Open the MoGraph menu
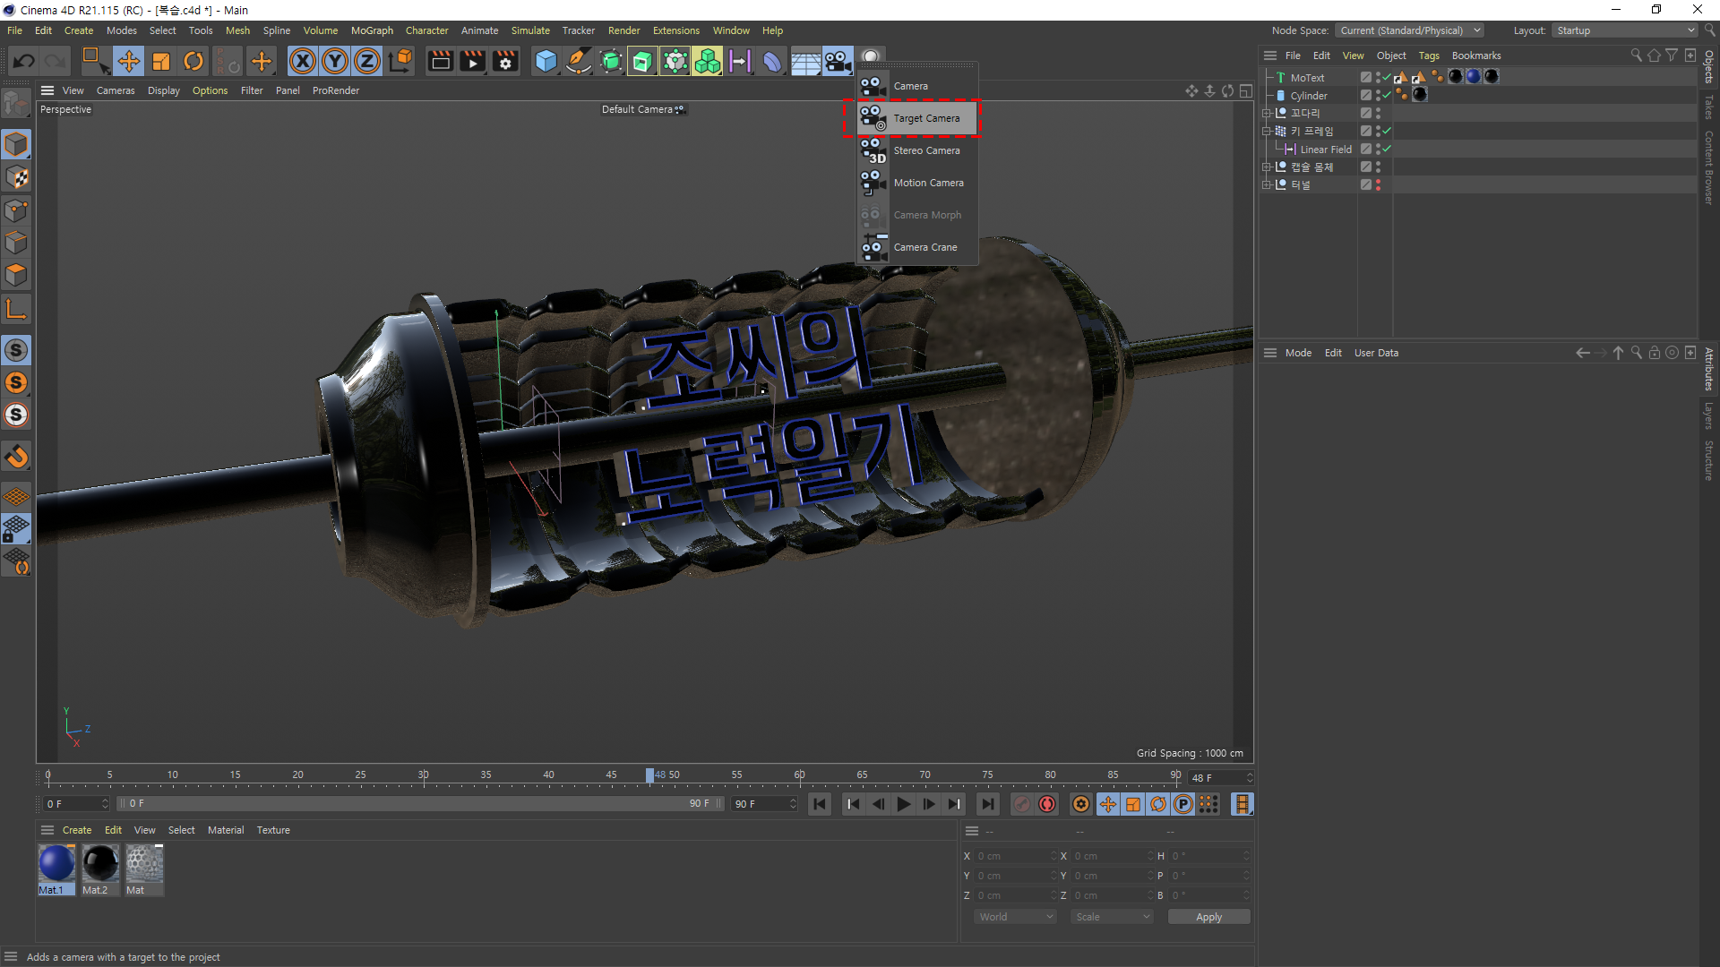This screenshot has width=1720, height=967. [372, 30]
